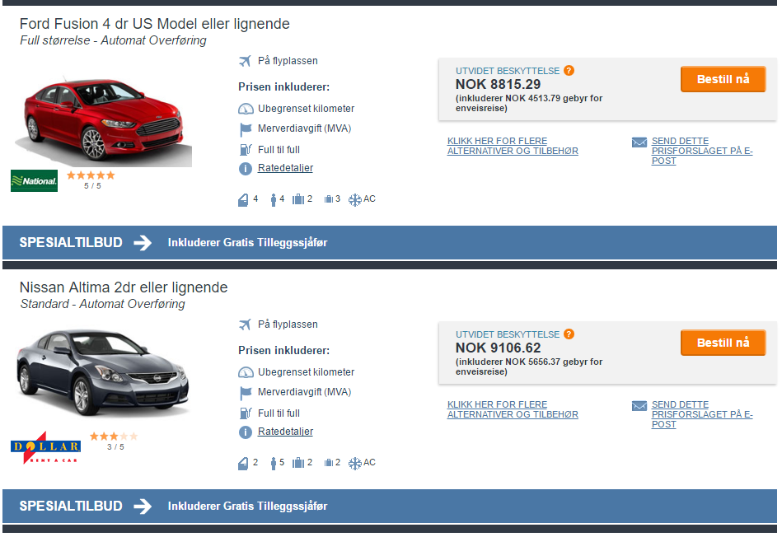782x537 pixels.
Task: Click SPESIALTILBUD text in Ford Fusion banner
Action: tap(71, 243)
